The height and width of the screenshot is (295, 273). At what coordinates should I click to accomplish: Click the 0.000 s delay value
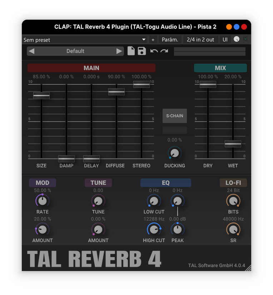coord(91,77)
